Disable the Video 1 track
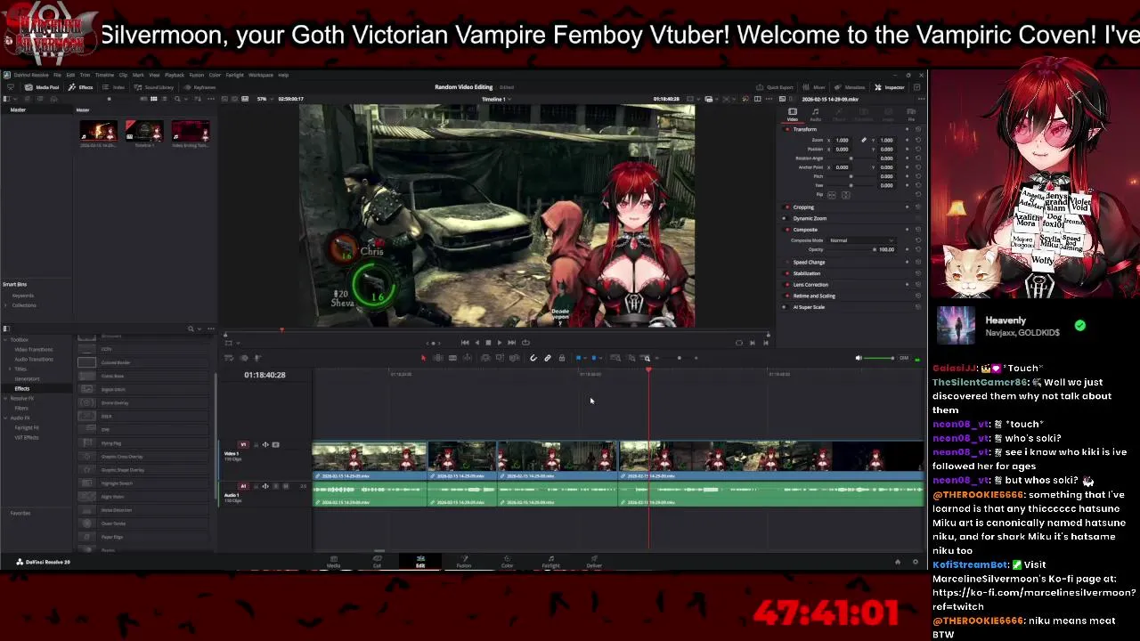 click(275, 445)
